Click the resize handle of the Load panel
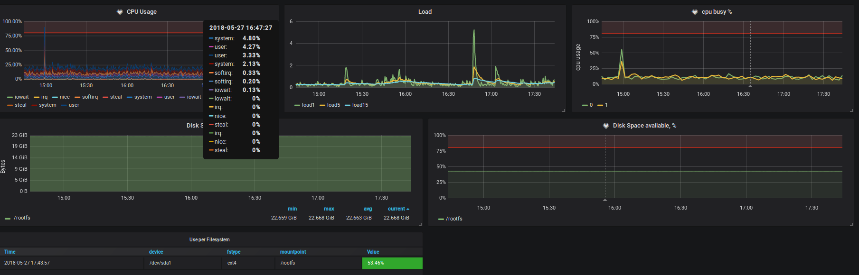859x275 pixels. click(x=564, y=110)
